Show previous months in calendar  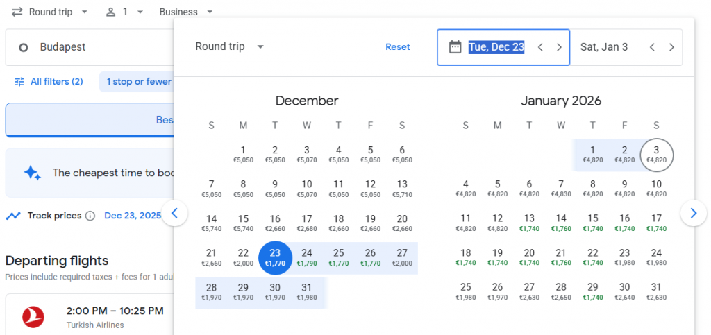click(174, 213)
